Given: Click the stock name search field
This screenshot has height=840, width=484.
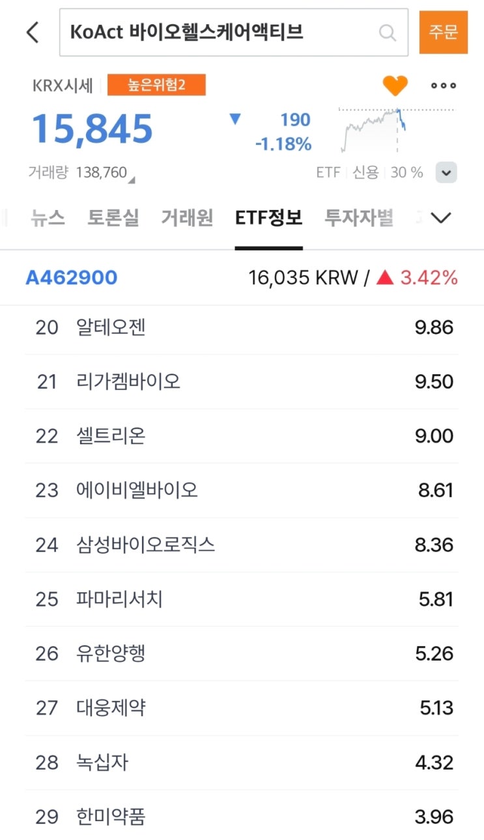Looking at the screenshot, I should [215, 32].
